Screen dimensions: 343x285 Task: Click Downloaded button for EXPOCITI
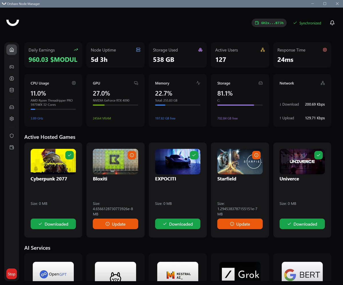(x=178, y=224)
